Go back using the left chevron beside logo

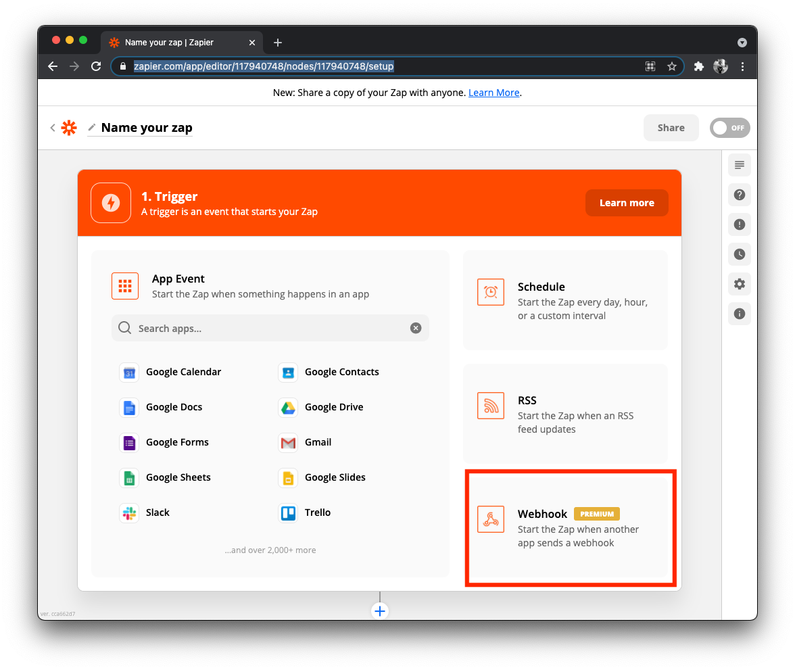click(53, 128)
